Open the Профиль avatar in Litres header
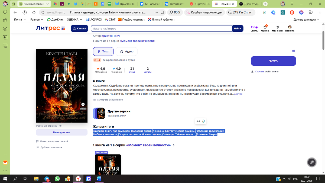This screenshot has width=325, height=183. click(290, 28)
